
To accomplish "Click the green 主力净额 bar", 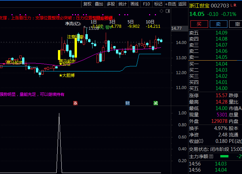I will tap(224, 156).
